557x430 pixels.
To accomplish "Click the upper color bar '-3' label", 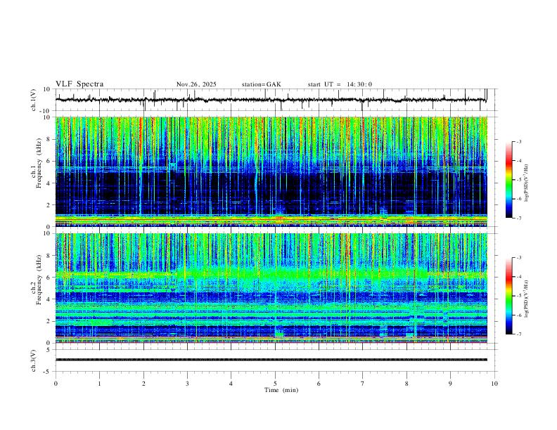I will 518,141.
